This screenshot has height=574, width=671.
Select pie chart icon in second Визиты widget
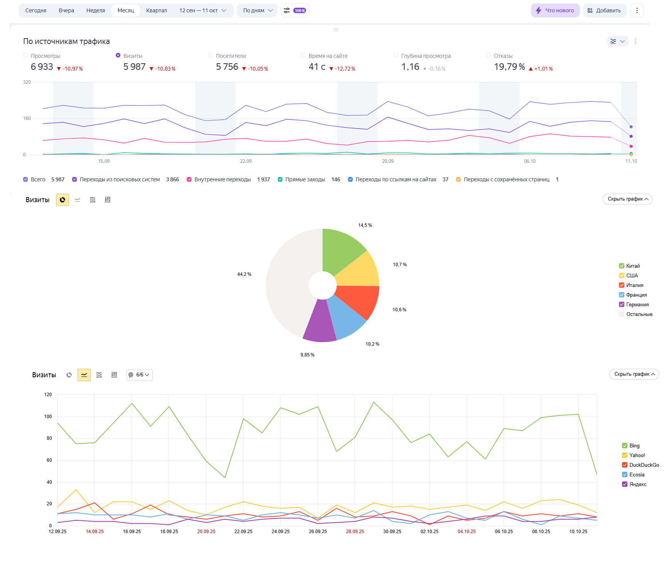69,375
